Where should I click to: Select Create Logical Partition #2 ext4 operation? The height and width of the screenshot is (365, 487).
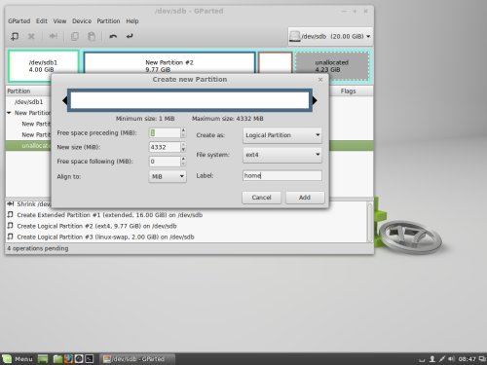click(x=96, y=226)
